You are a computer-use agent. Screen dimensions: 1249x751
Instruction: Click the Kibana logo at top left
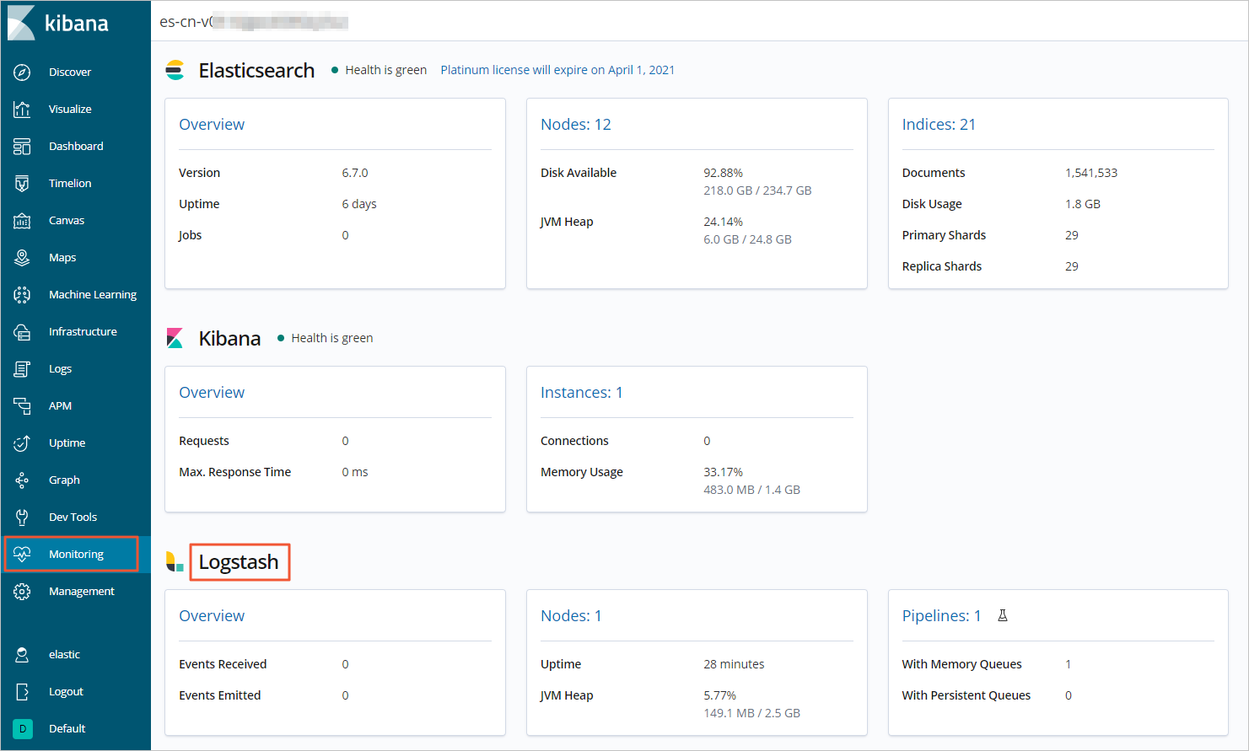pyautogui.click(x=58, y=23)
